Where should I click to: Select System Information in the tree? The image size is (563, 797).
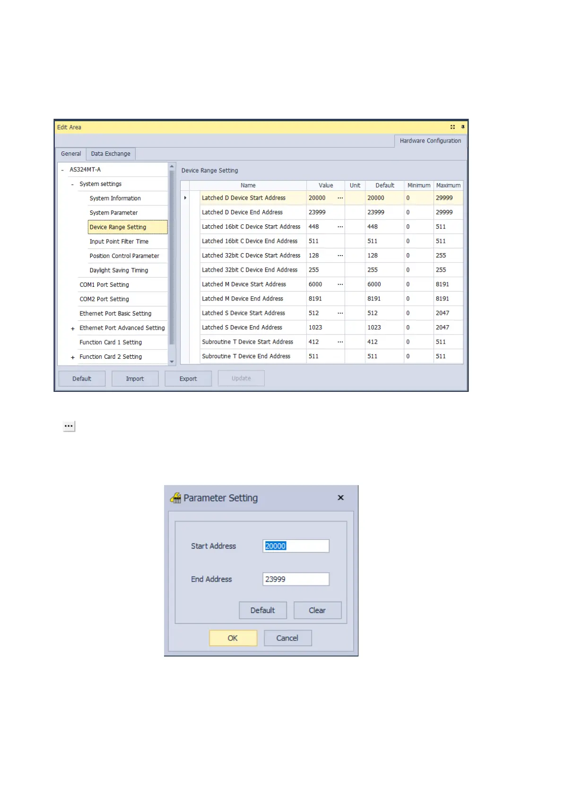115,198
